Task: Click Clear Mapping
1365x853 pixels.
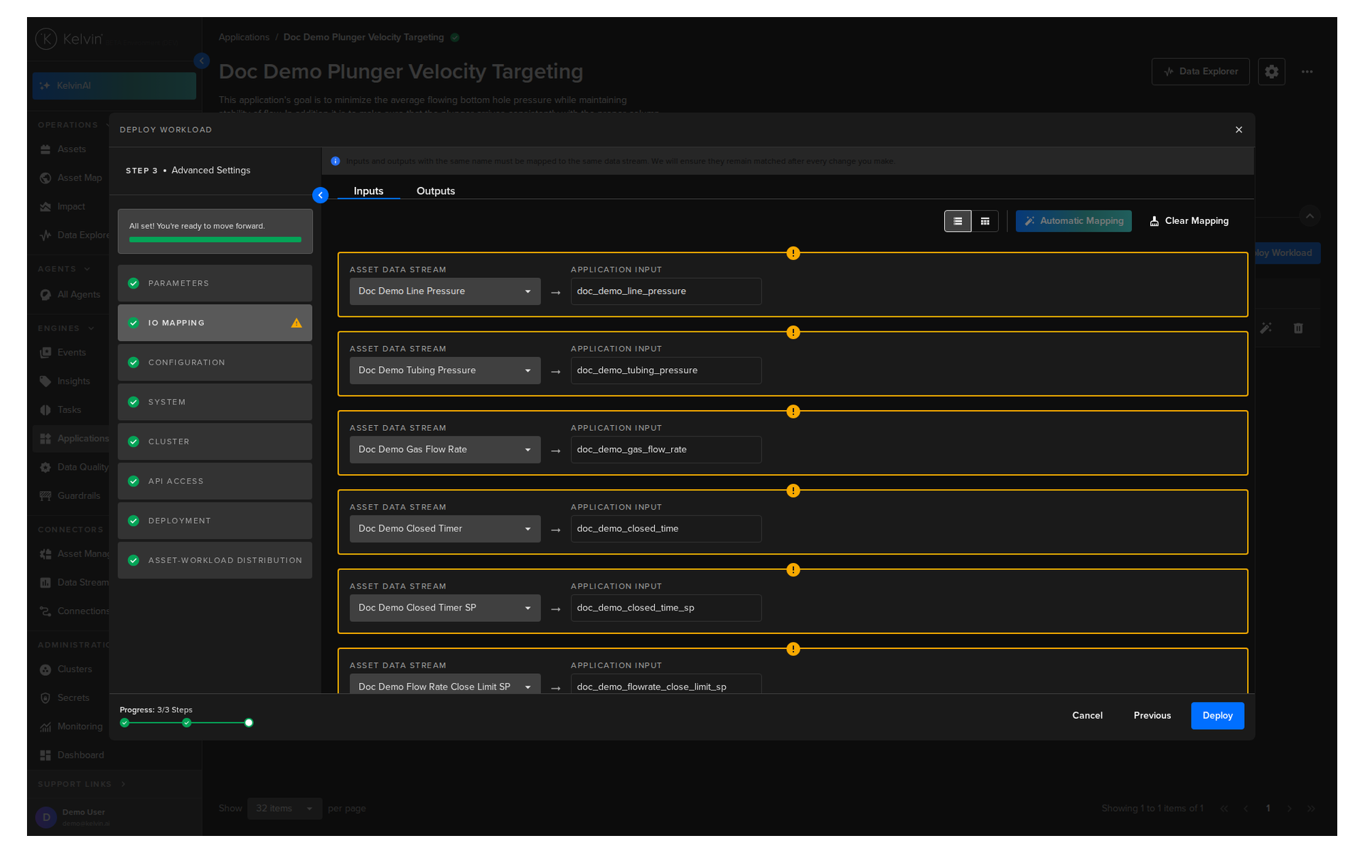Action: coord(1189,221)
